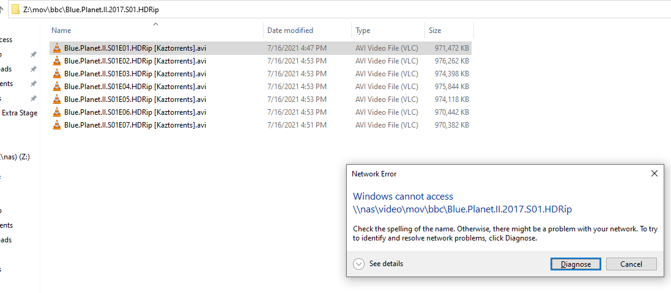This screenshot has height=293, width=671.
Task: Sort by the Date modified column header
Action: (x=290, y=31)
